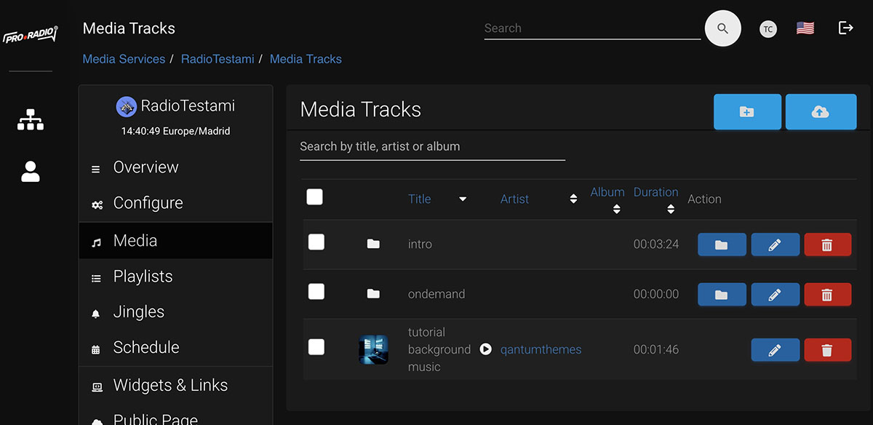
Task: Sort by Duration using its sort arrows
Action: [671, 207]
